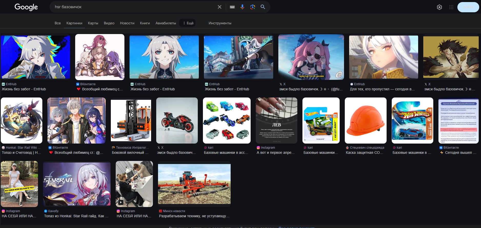This screenshot has height=228, width=481.
Task: Go to the Видео tab
Action: (109, 23)
